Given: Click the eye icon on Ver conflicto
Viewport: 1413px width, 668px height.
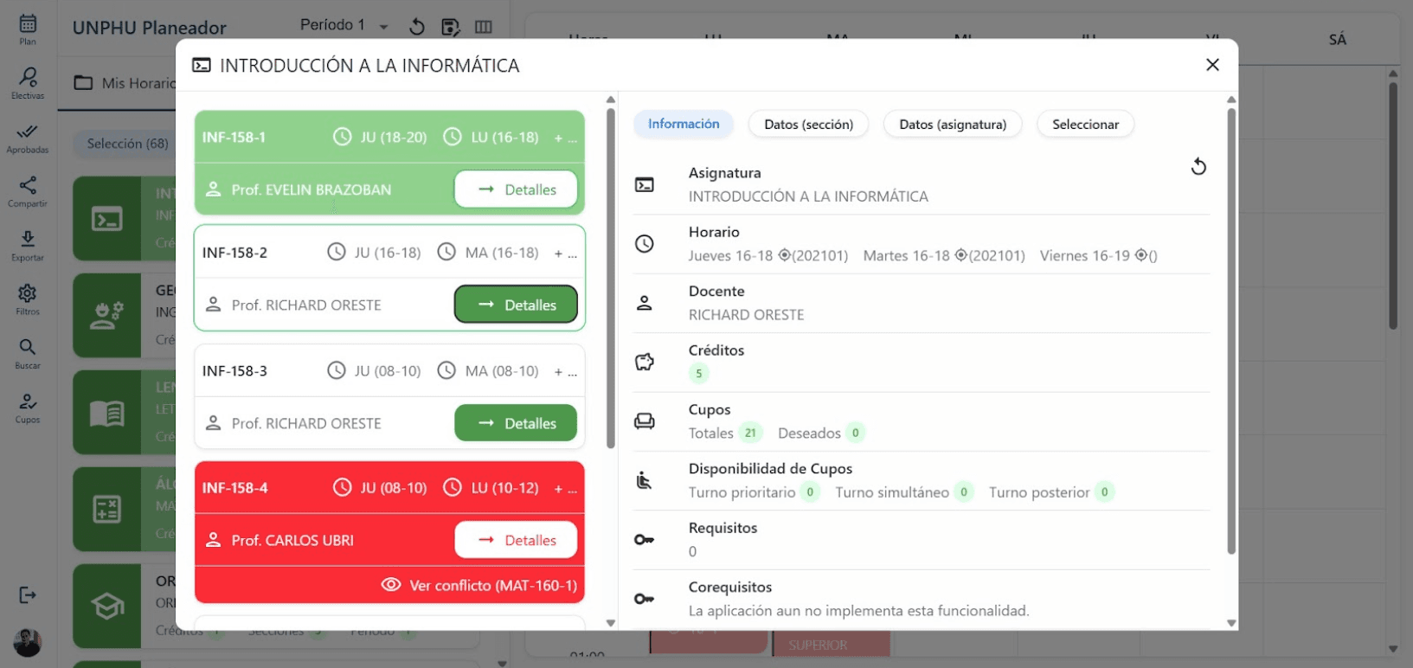Looking at the screenshot, I should (x=391, y=585).
